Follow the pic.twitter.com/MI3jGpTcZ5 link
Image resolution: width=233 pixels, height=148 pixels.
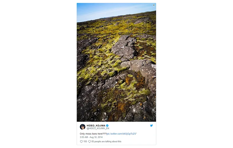pos(121,134)
